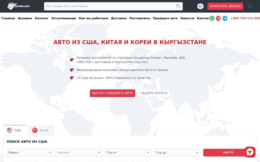Image resolution: width=260 pixels, height=162 pixels.
Task: Open the Доставка menu item
Action: click(x=119, y=18)
